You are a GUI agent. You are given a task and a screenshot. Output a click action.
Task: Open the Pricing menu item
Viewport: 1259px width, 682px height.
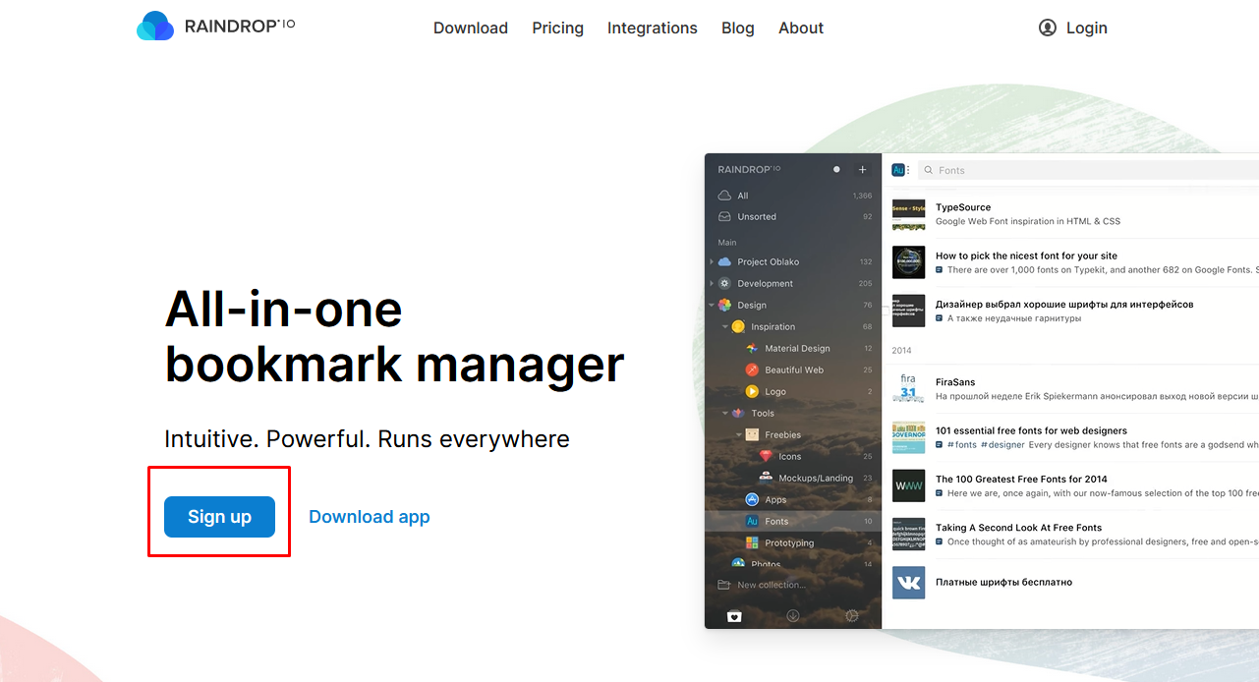pyautogui.click(x=557, y=28)
